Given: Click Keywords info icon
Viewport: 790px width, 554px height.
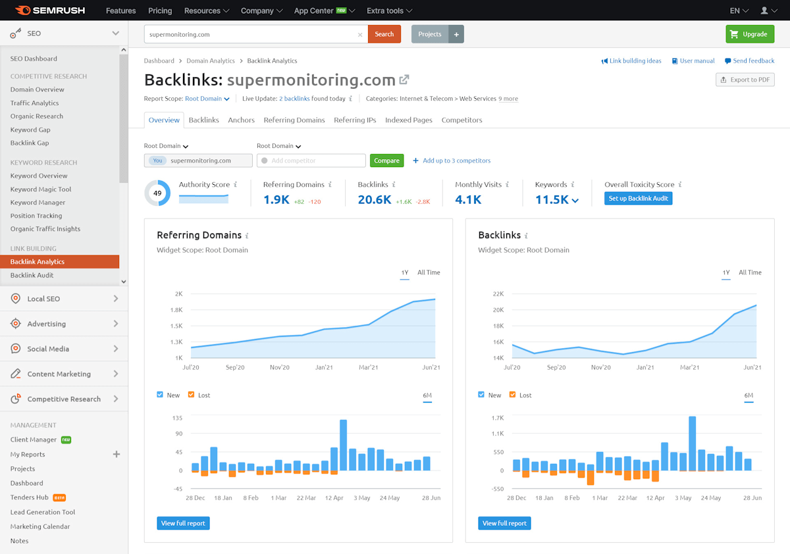Looking at the screenshot, I should pos(573,185).
